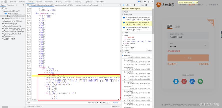Collapse the top frame tree node
This screenshot has width=222, height=108.
(x=1, y=8)
